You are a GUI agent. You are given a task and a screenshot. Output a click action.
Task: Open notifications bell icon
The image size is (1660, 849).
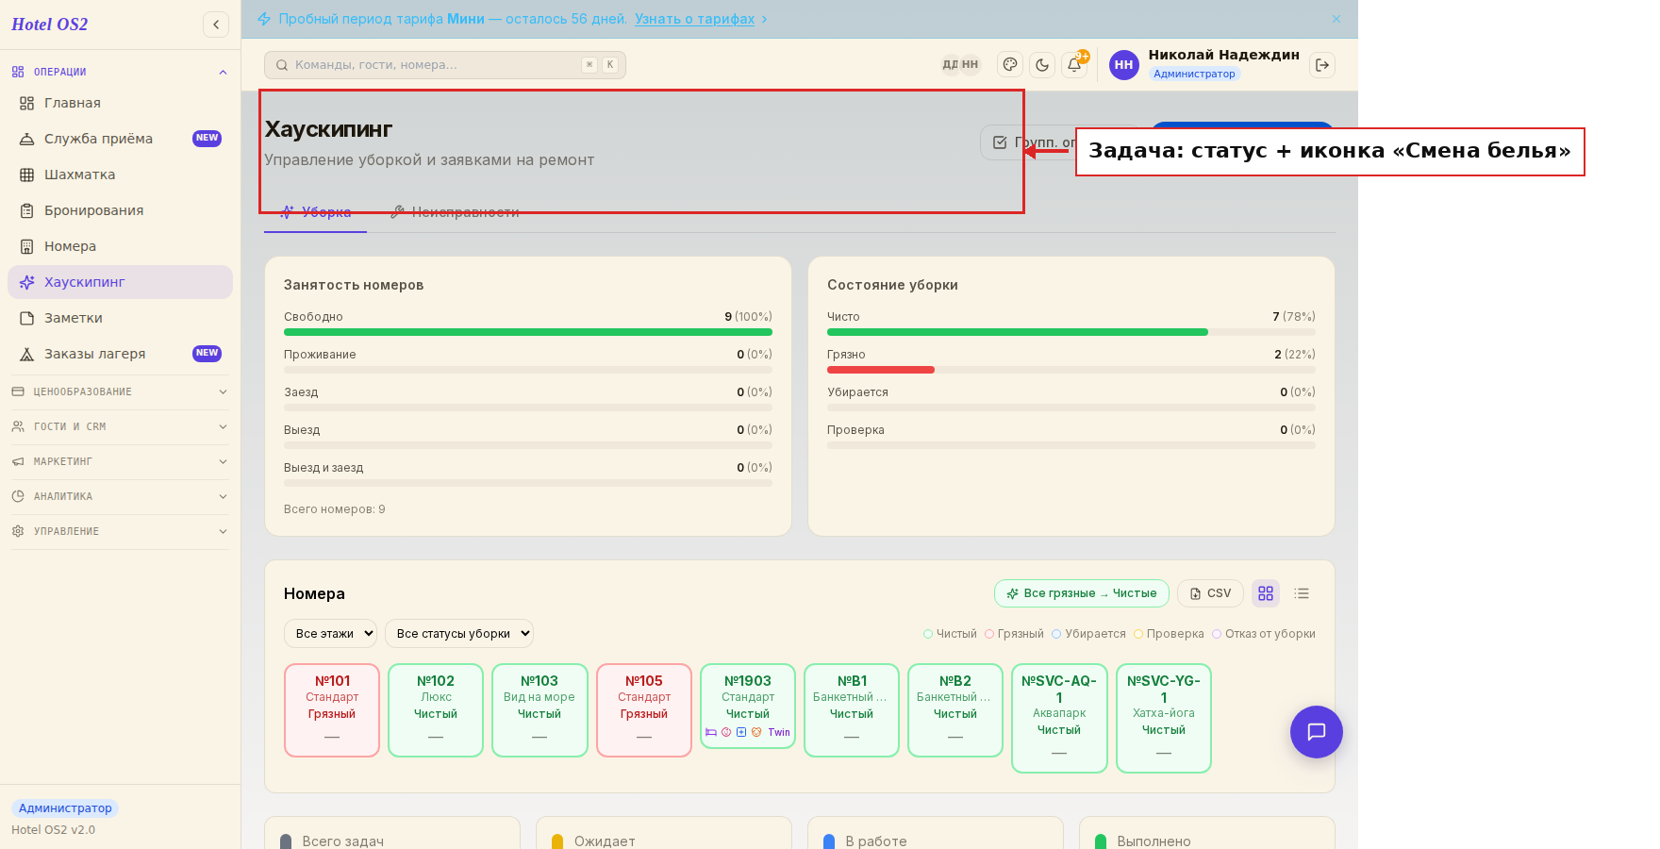coord(1074,65)
